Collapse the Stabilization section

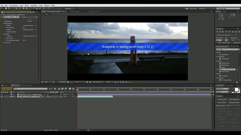(3, 23)
